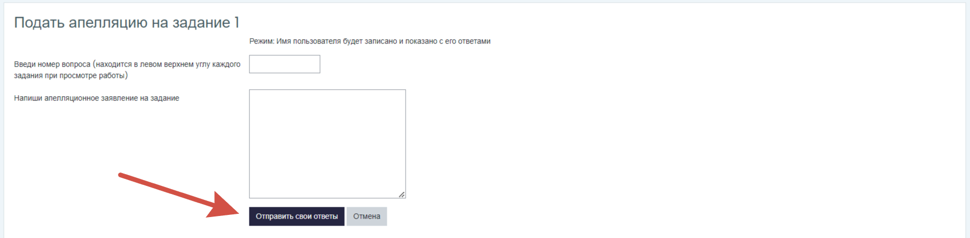This screenshot has width=970, height=238.
Task: Click the number '1' in the page title
Action: point(236,23)
